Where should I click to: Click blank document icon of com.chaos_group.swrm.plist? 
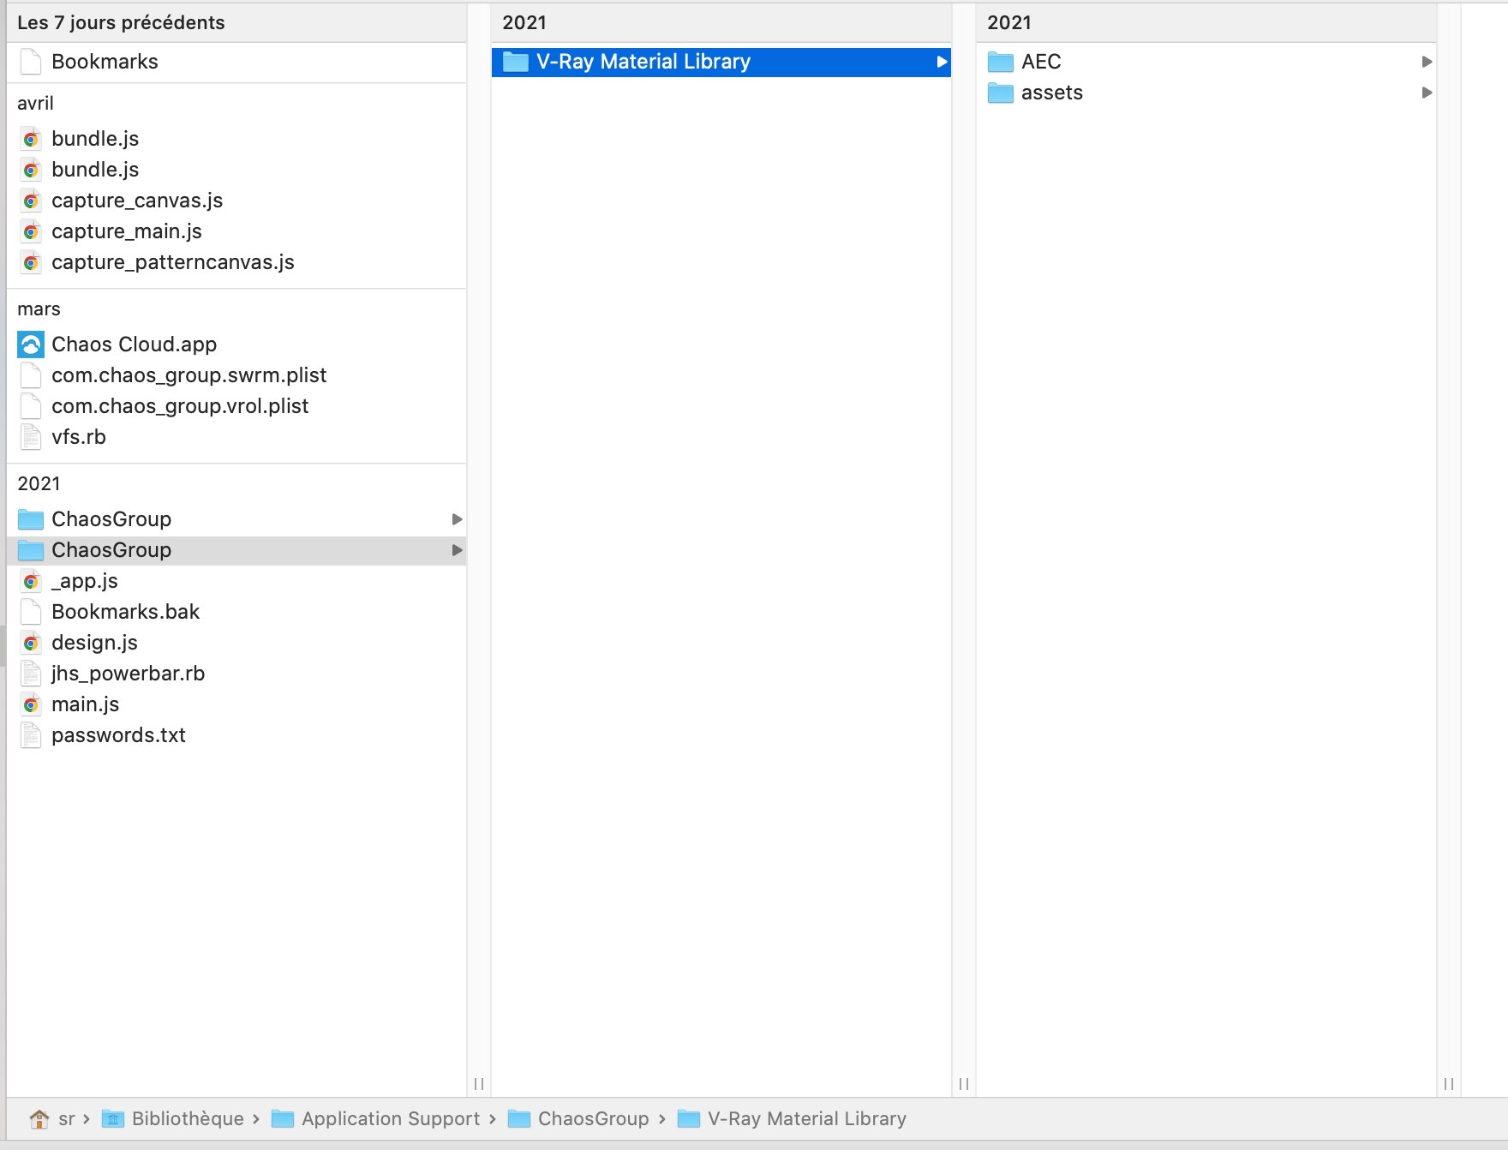(31, 375)
